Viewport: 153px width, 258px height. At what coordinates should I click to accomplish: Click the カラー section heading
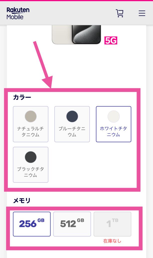(22, 97)
